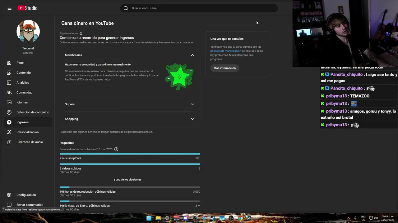Click the microphone tray icon
398x223 pixels.
click(355, 218)
